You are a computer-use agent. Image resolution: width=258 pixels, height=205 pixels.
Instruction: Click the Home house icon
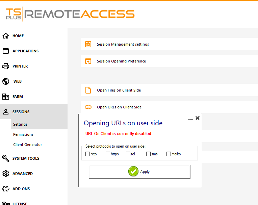[6, 36]
